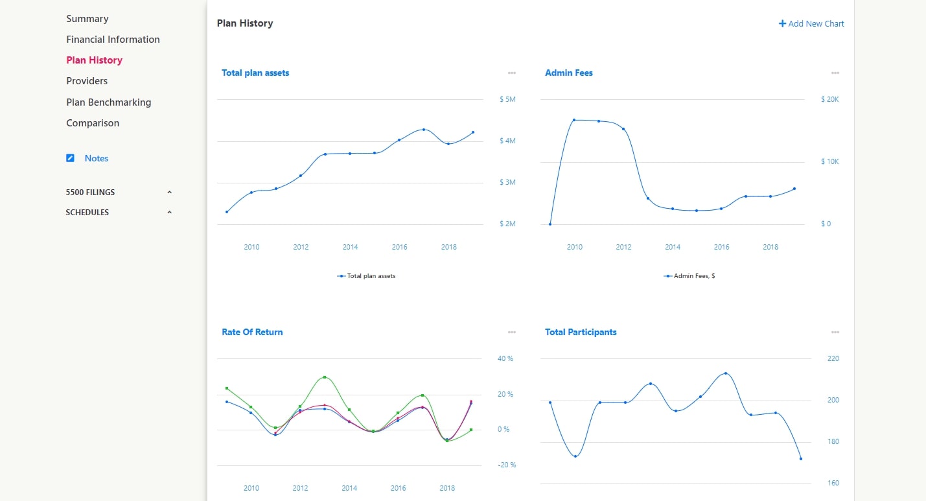Viewport: 926px width, 501px height.
Task: Click the Notes edit pencil icon
Action: tap(71, 158)
